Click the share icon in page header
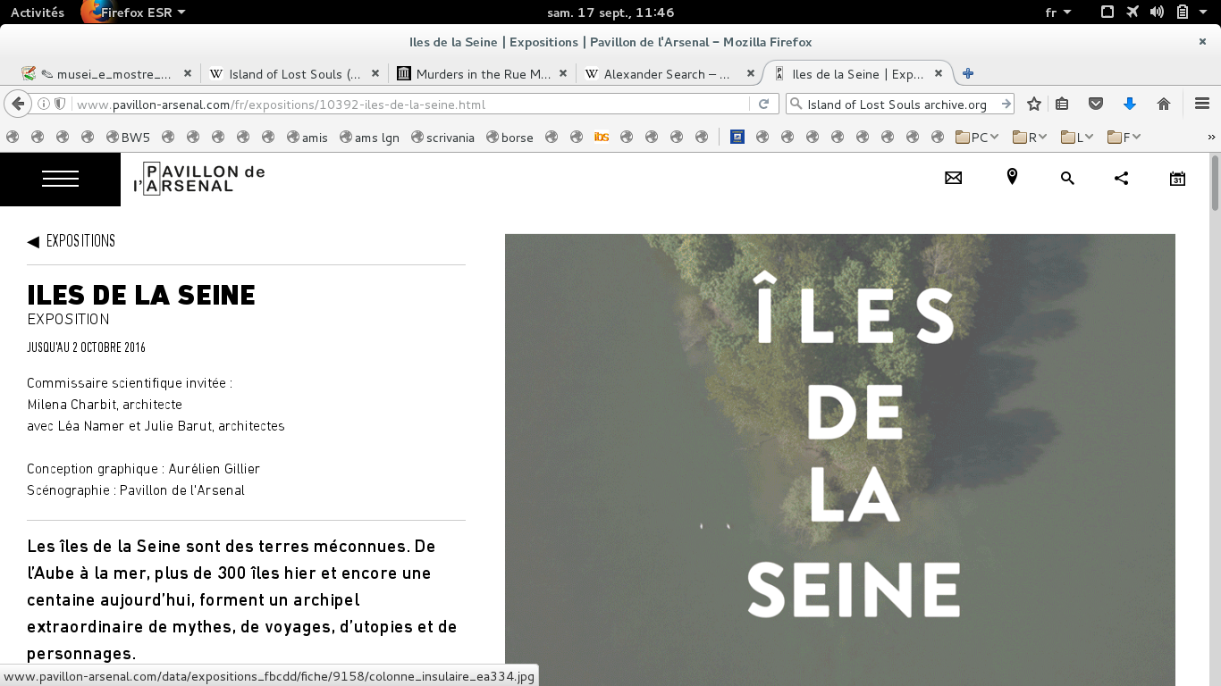The height and width of the screenshot is (686, 1221). 1121,178
